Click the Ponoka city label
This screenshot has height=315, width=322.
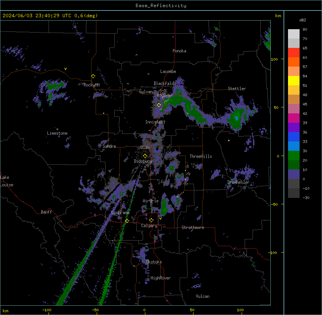pyautogui.click(x=179, y=51)
